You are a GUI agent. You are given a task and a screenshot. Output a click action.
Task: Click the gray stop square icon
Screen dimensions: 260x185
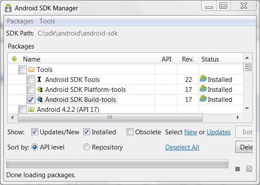point(237,169)
